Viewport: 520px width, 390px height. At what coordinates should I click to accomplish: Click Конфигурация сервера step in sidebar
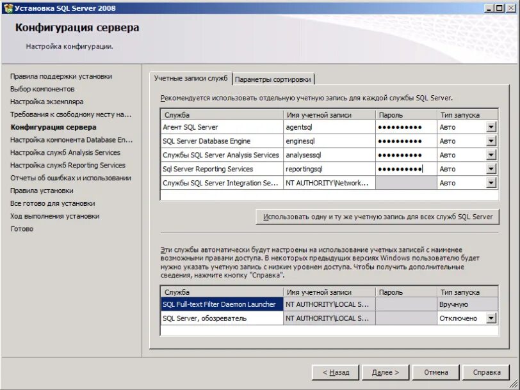(x=53, y=127)
